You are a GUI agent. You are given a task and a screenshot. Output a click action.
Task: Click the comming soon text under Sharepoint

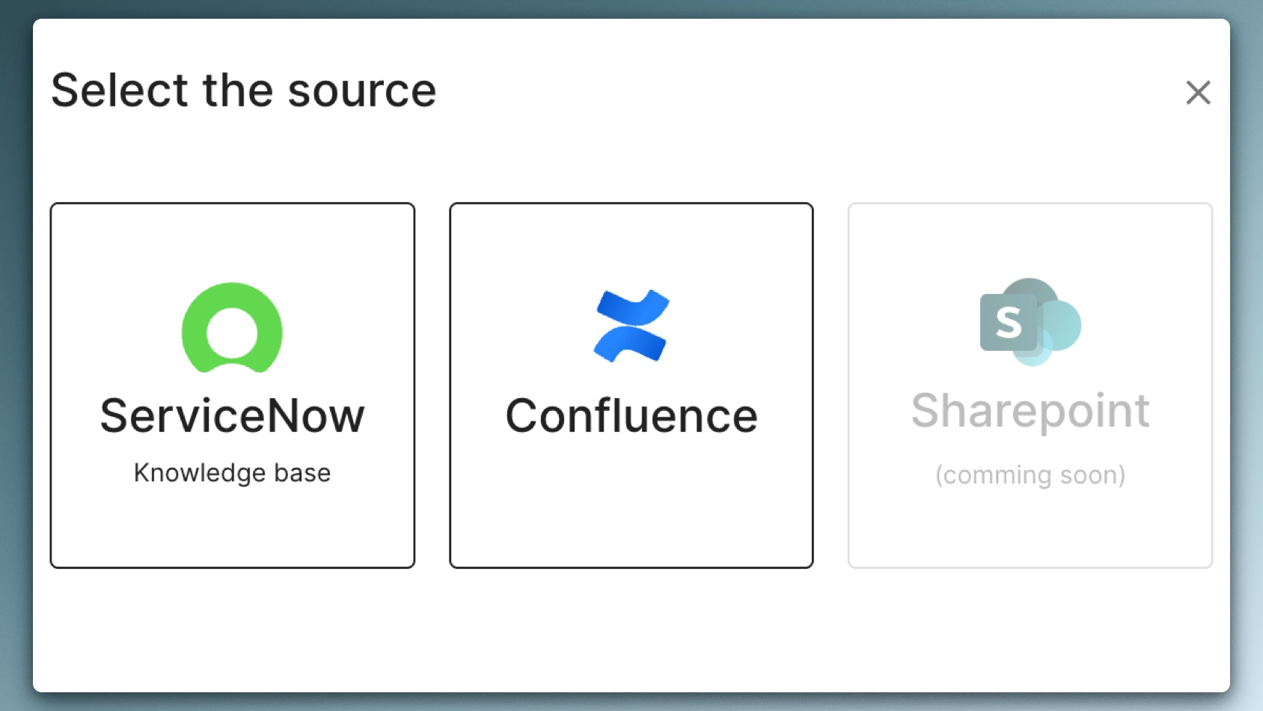pos(1030,474)
